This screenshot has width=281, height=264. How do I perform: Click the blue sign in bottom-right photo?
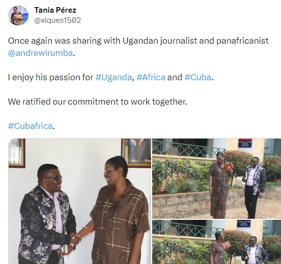tap(244, 224)
